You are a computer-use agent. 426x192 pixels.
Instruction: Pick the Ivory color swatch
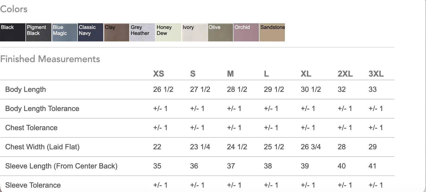(x=194, y=32)
